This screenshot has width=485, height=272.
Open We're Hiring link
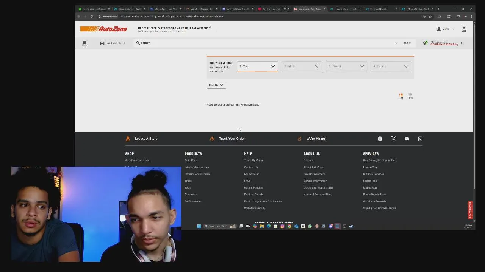point(316,139)
